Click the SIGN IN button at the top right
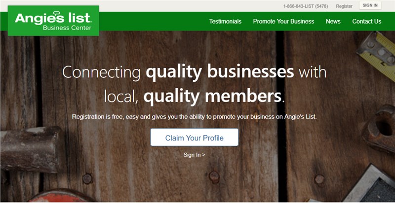Image resolution: width=395 pixels, height=203 pixels. click(370, 5)
